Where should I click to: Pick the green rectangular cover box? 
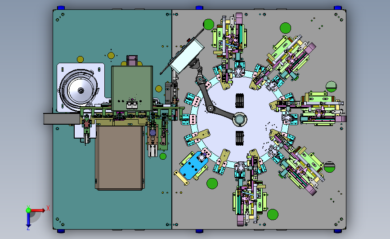point(132,88)
